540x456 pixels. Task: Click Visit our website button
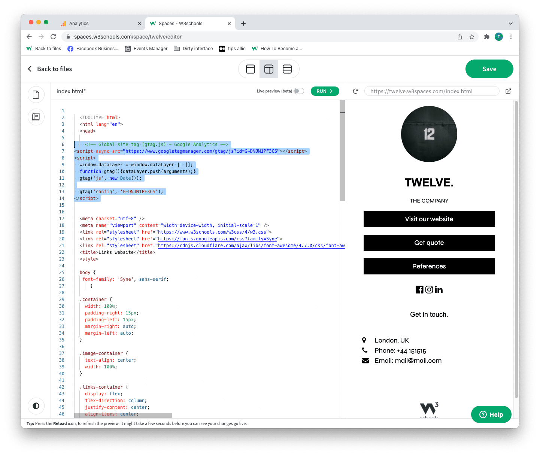(429, 219)
